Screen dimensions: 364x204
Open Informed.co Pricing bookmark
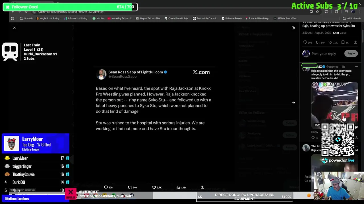click(76, 18)
